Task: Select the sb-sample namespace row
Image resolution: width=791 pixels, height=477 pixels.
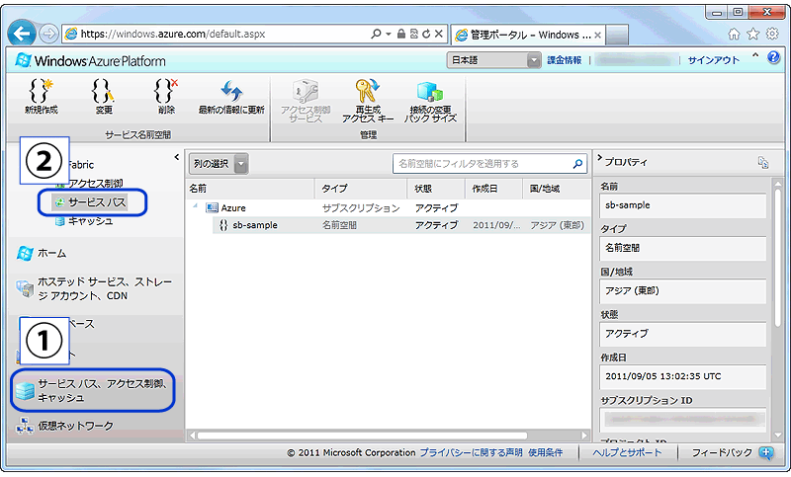Action: (x=401, y=225)
